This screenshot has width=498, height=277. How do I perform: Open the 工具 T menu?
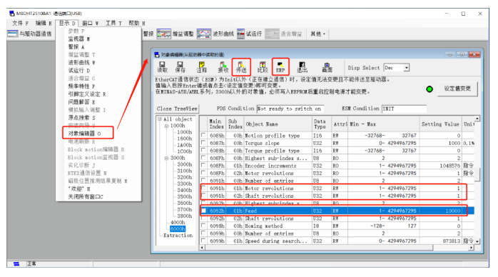point(113,23)
